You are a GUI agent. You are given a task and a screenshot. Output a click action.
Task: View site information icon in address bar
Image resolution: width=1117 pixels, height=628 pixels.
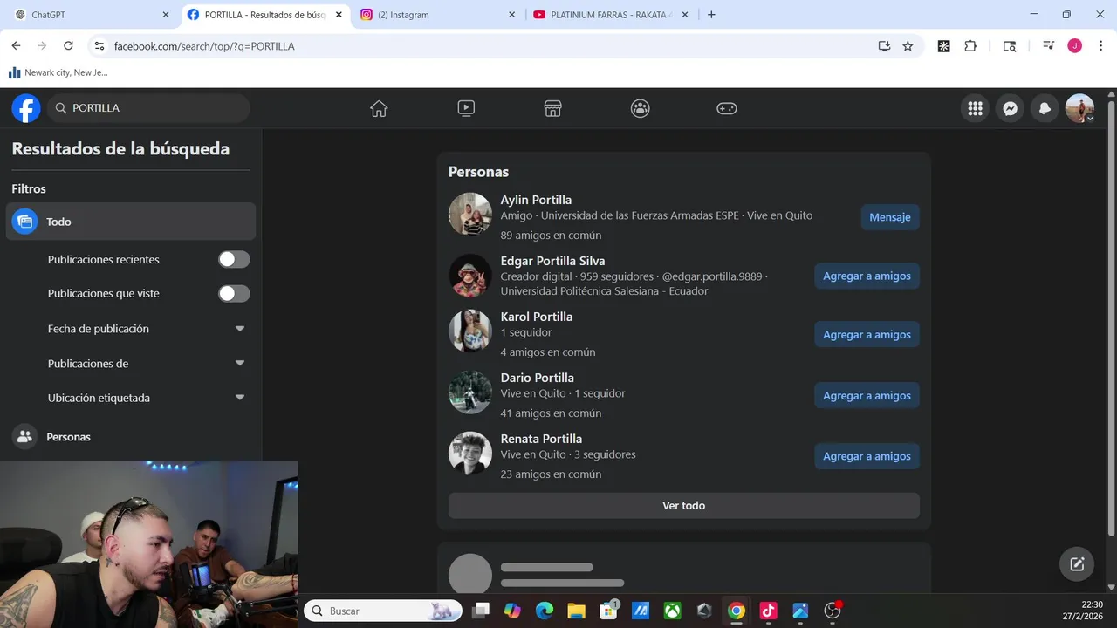99,46
